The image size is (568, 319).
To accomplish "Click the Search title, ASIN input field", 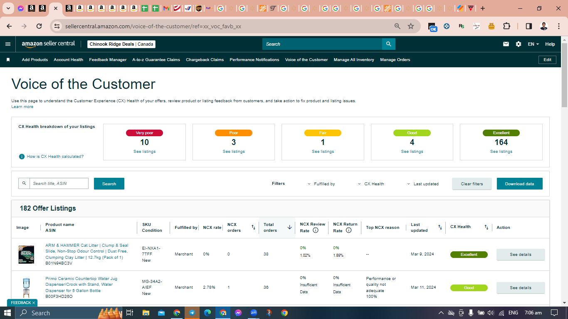I will coord(59,184).
